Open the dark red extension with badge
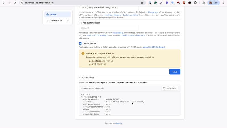 coord(178,3)
